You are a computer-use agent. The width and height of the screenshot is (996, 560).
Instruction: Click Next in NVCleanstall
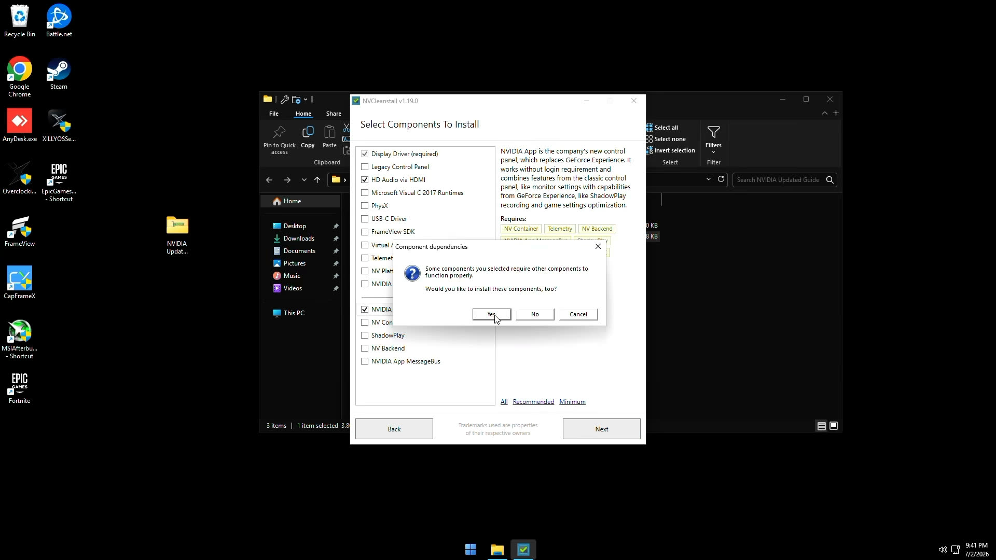(x=602, y=429)
